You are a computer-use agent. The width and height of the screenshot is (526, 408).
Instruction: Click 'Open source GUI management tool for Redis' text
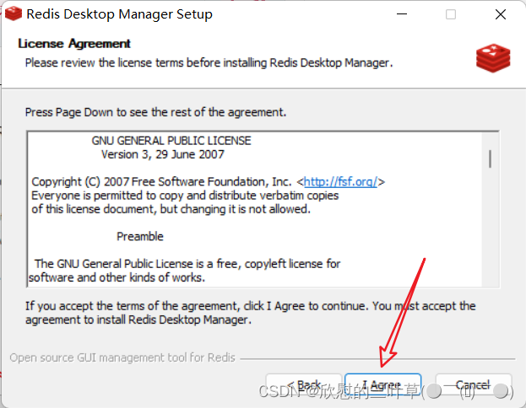tap(122, 357)
